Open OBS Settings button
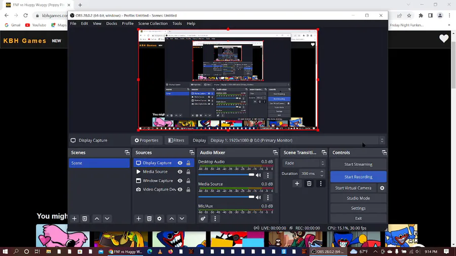Image resolution: width=456 pixels, height=256 pixels. tap(358, 208)
